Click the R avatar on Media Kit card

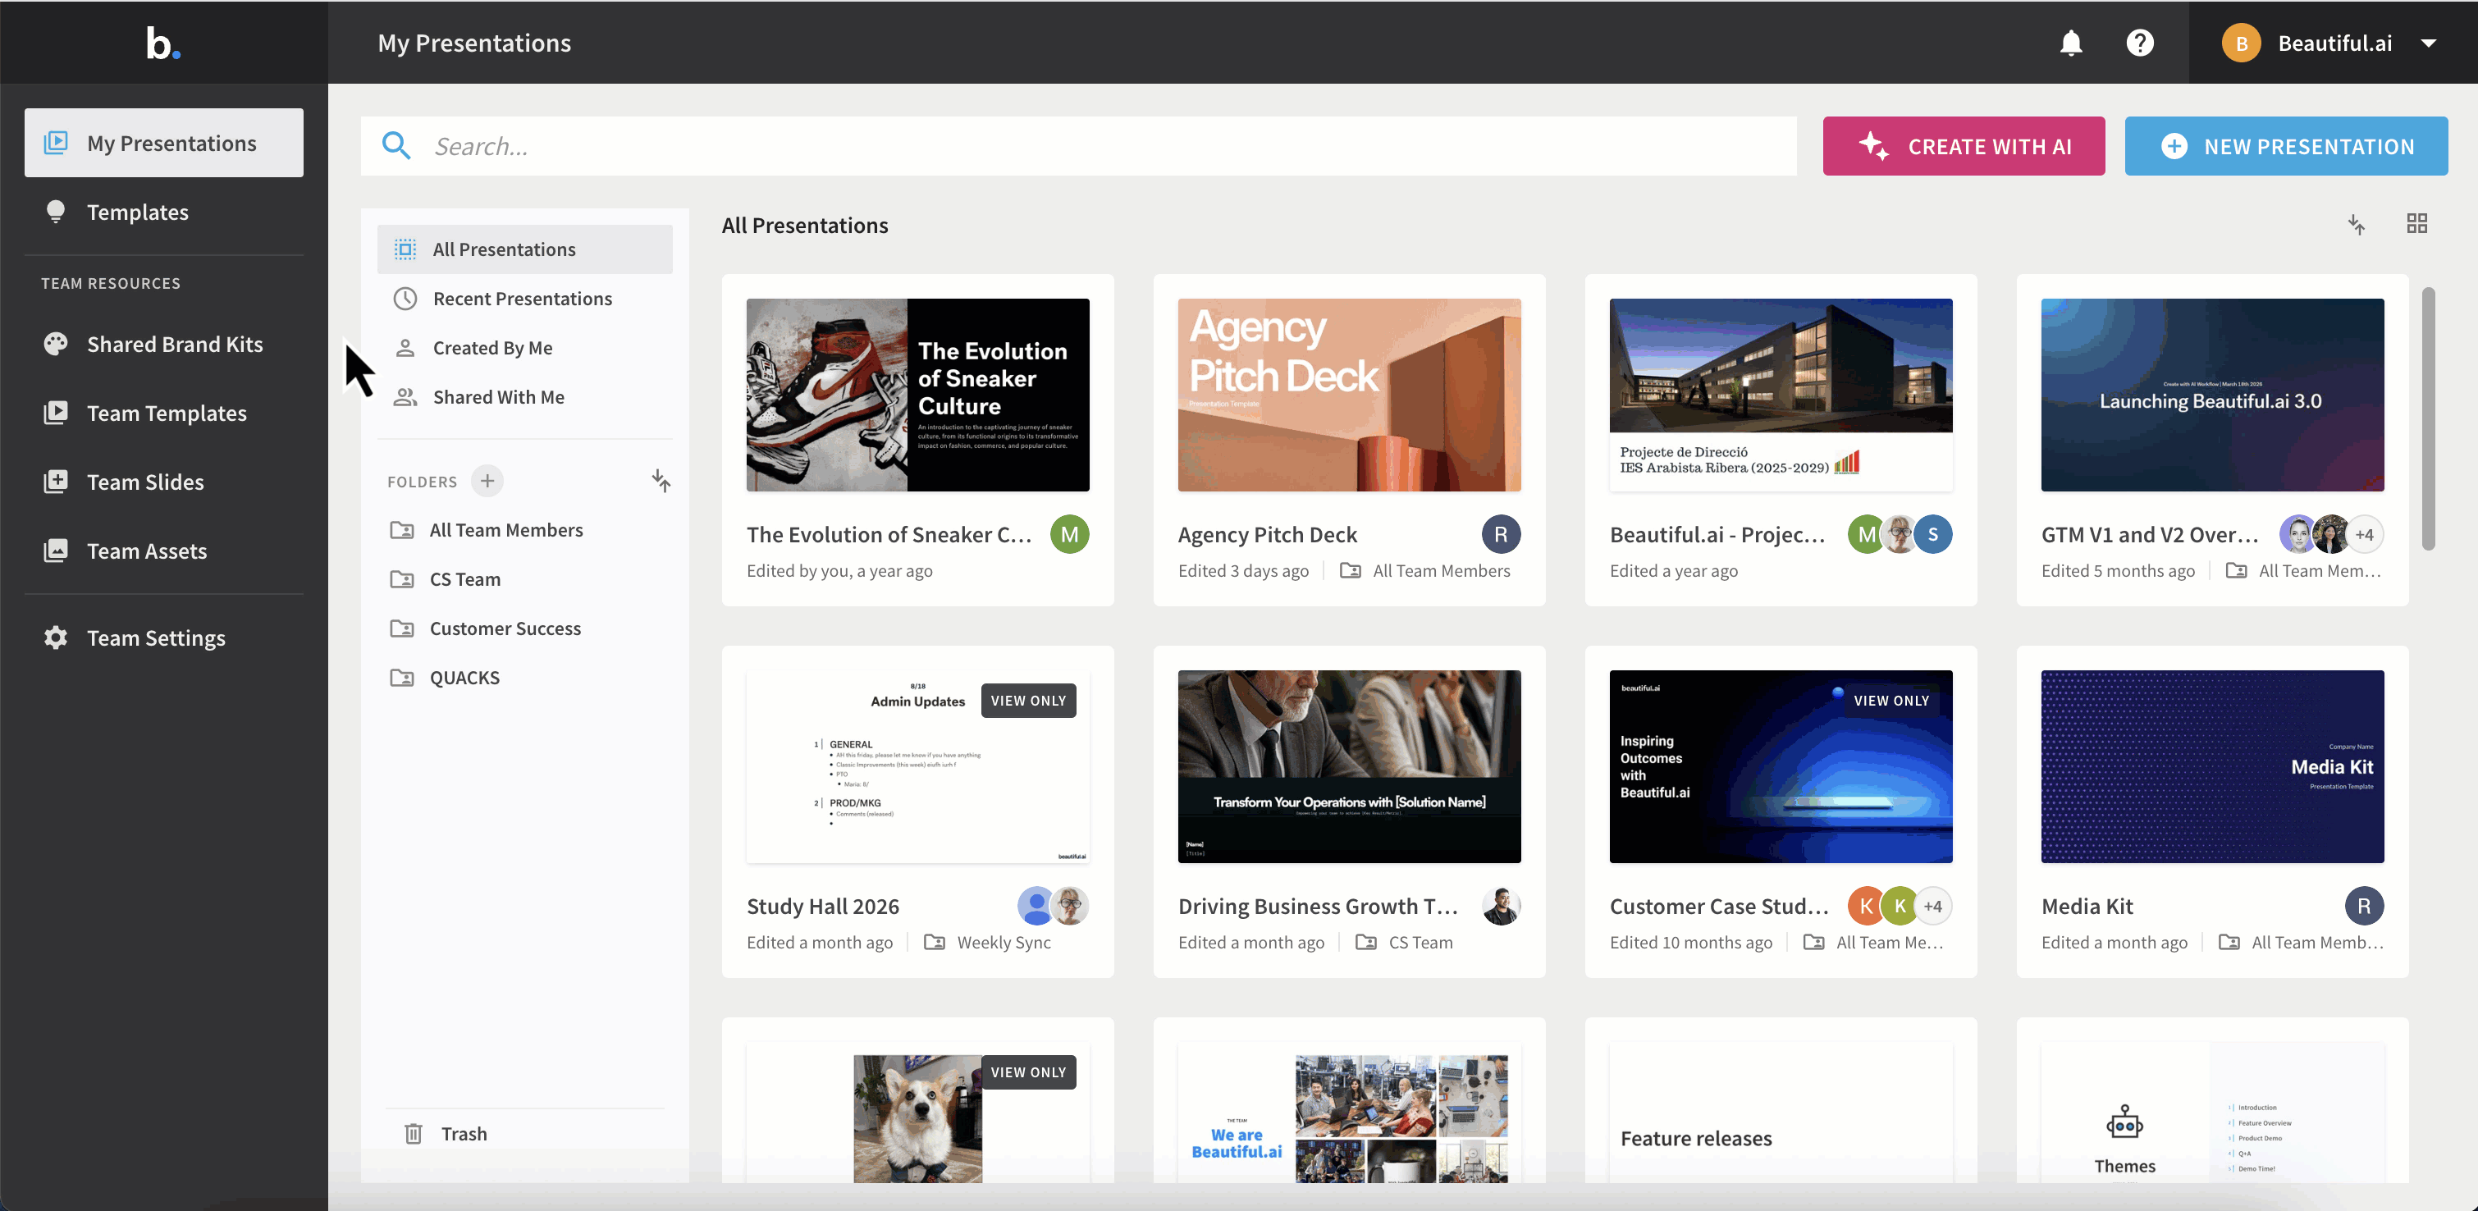pos(2365,906)
